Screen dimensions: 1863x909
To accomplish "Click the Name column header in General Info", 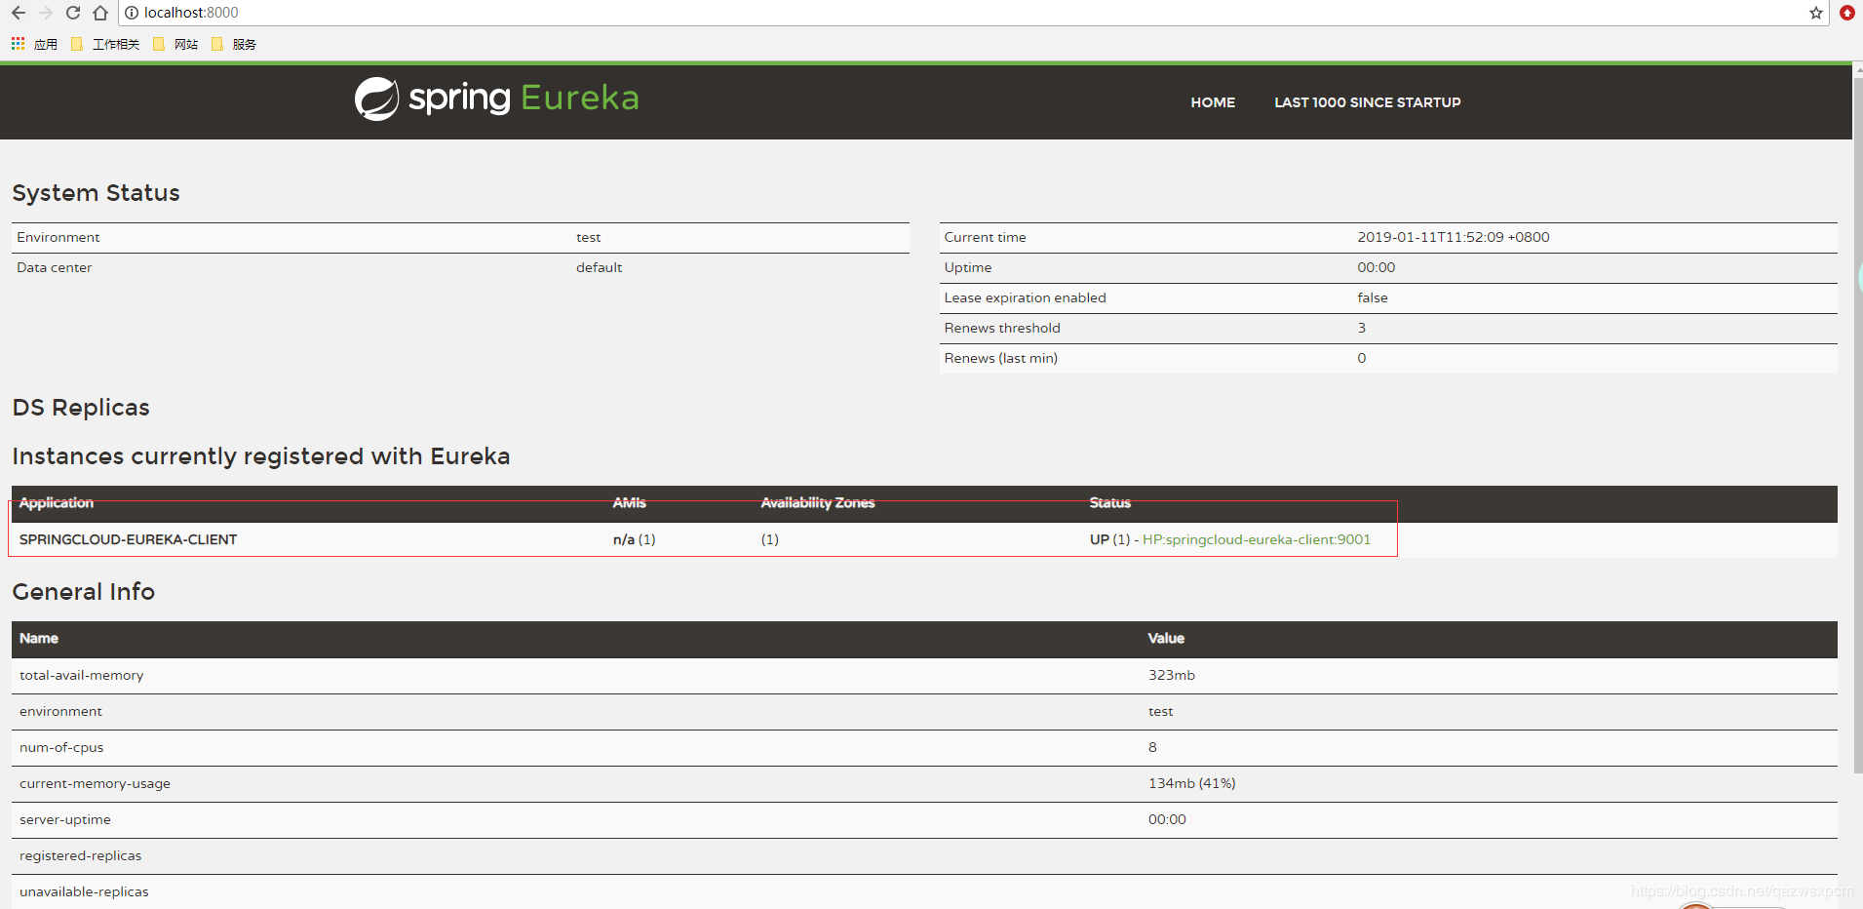I will click(x=39, y=638).
